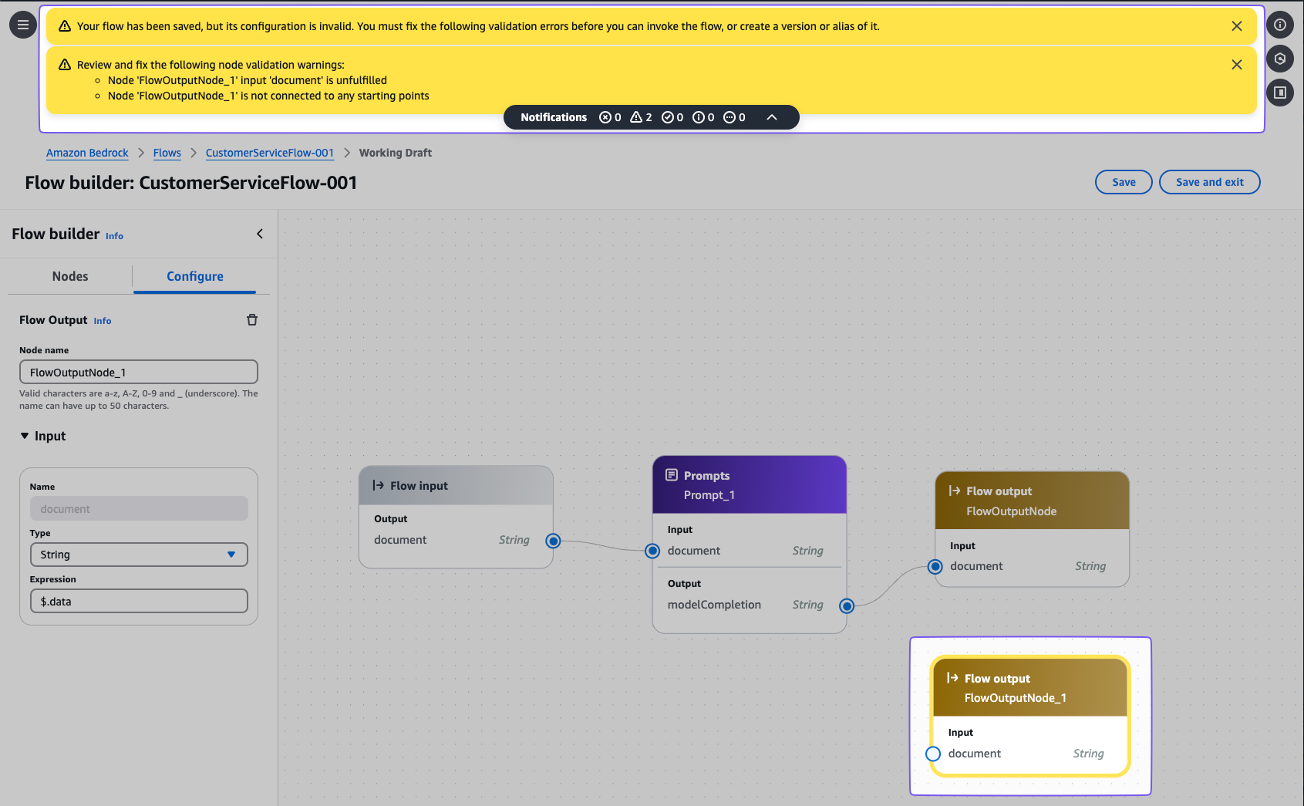Delete the Flow Output node via trash icon
1304x806 pixels.
click(252, 320)
